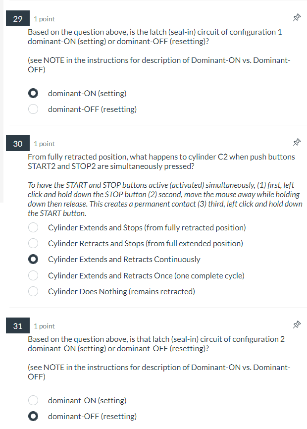Click the question 31 number badge
This screenshot has height=429, width=307.
pos(17,325)
